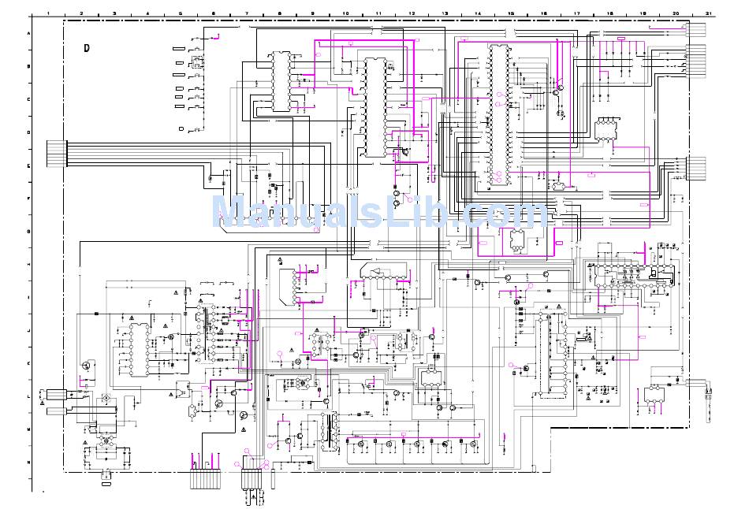Viewport: 749px width, 509px height.
Task: Click column number 10 on top ruler
Action: pos(345,13)
